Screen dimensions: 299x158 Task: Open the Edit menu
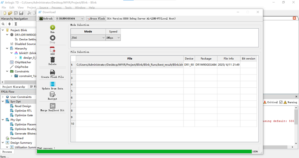[x=12, y=8]
